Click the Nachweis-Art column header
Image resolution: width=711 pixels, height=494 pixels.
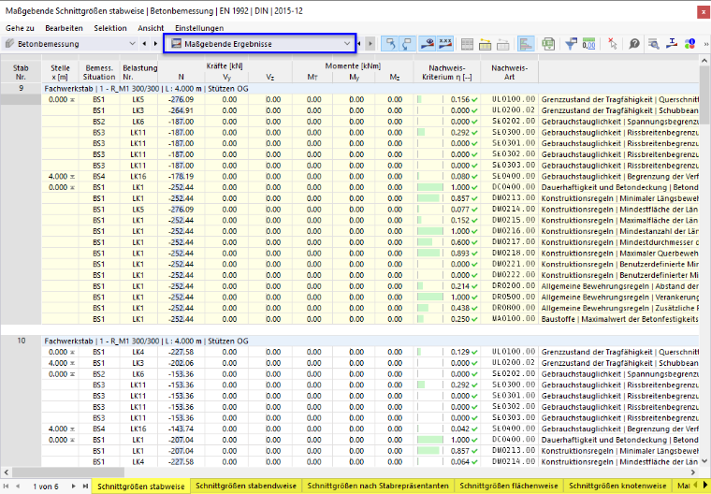click(509, 72)
